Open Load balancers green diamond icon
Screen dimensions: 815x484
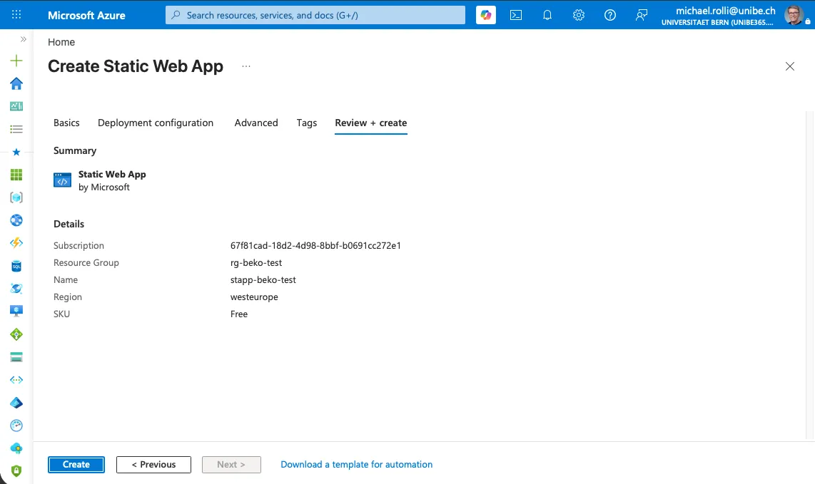[16, 334]
